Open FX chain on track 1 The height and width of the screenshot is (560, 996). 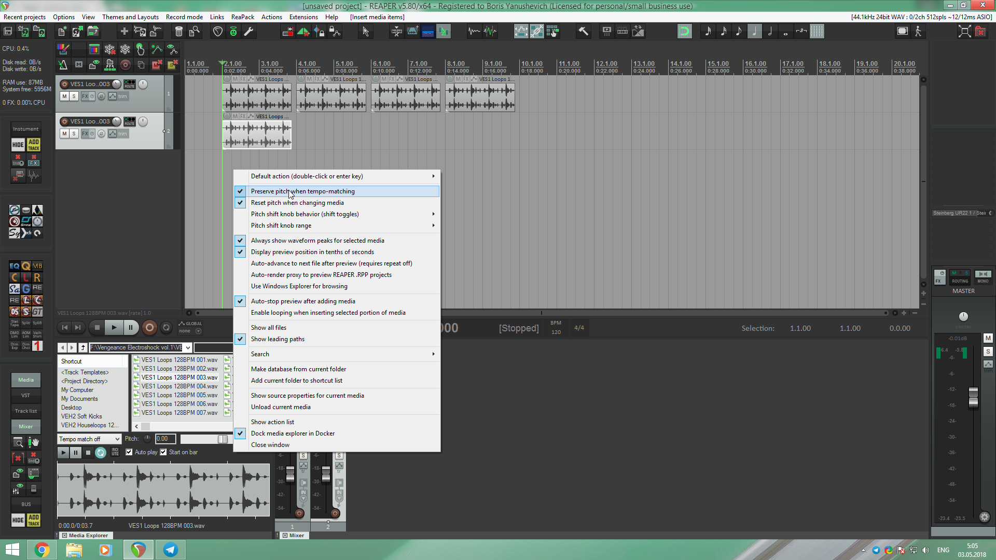tap(85, 96)
